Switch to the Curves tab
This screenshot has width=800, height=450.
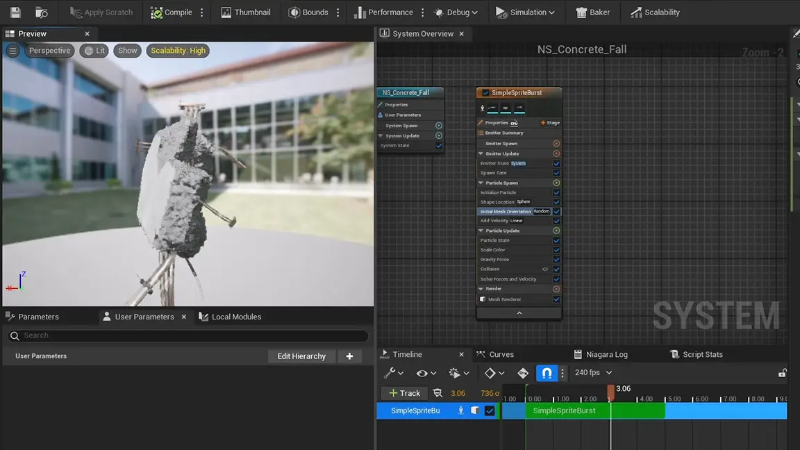(x=501, y=354)
